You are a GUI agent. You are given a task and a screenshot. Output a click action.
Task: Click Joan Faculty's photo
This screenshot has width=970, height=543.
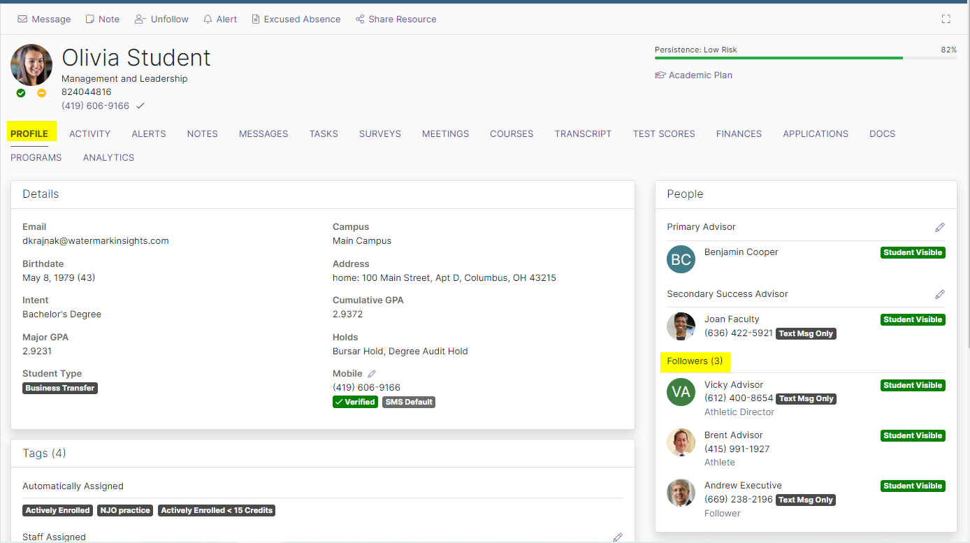click(x=681, y=326)
